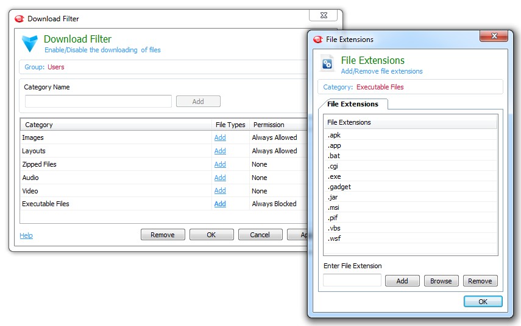Click the File Extensions gear document icon
The height and width of the screenshot is (326, 521).
point(327,64)
